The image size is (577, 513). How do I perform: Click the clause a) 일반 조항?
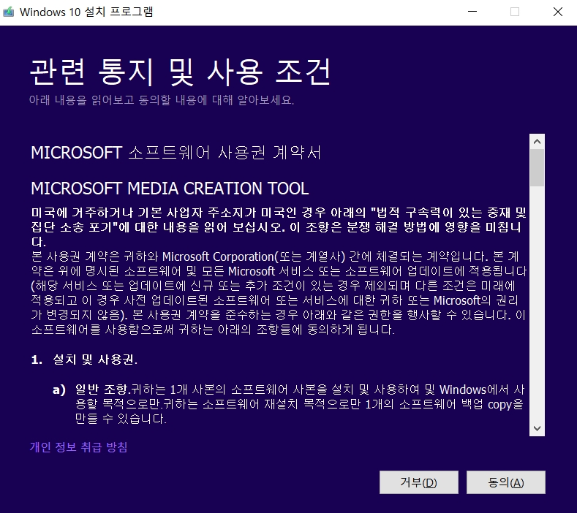(x=92, y=389)
